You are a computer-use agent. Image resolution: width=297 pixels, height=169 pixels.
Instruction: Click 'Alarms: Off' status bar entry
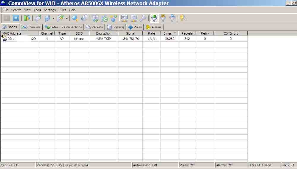click(224, 165)
